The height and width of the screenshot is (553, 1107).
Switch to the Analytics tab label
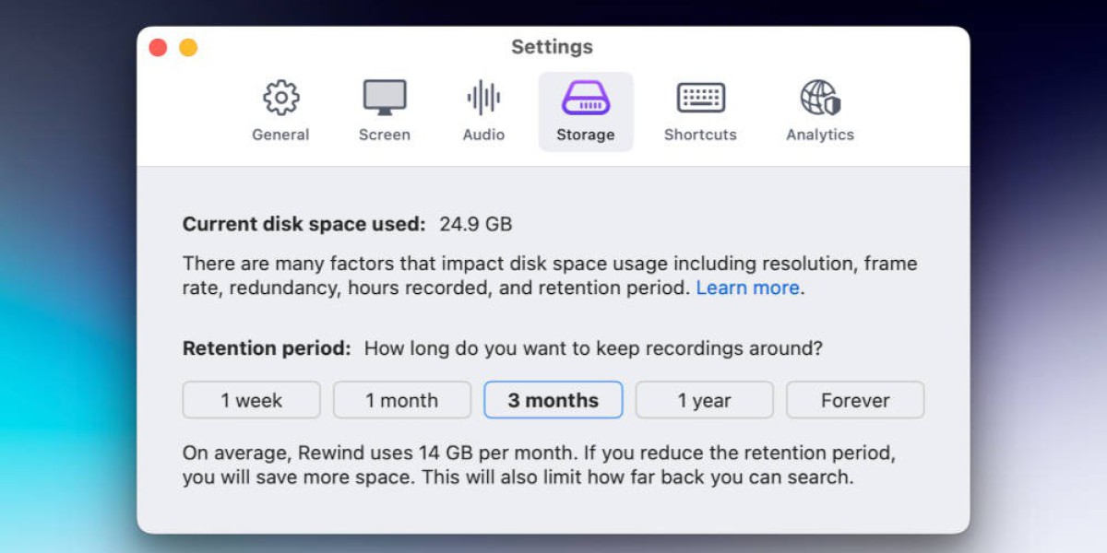coord(820,135)
